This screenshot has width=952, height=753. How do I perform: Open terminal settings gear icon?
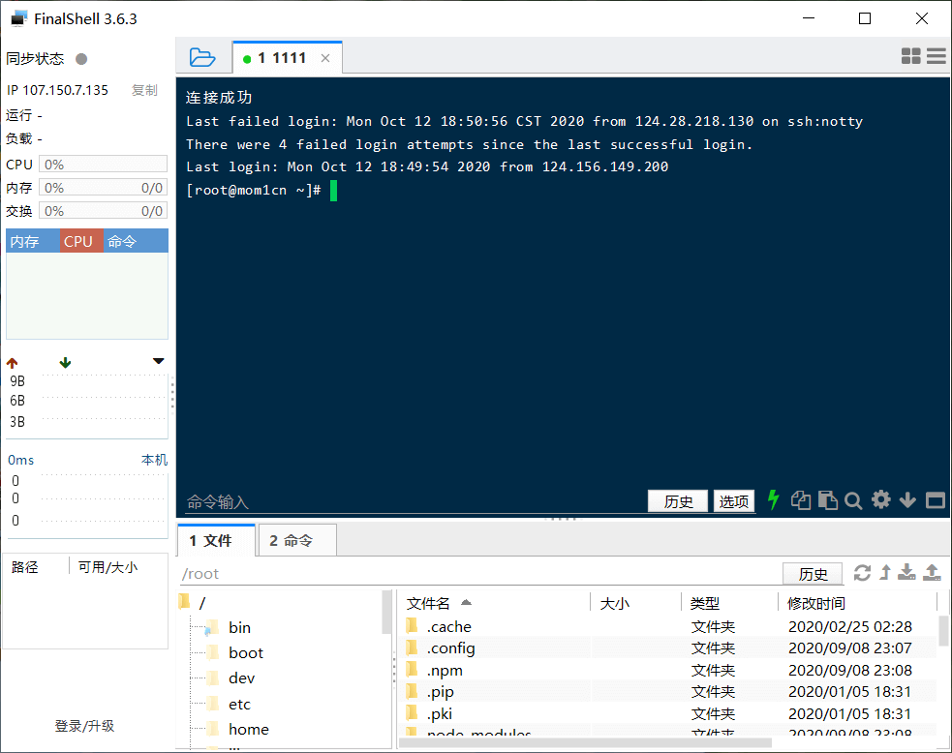[x=880, y=499]
